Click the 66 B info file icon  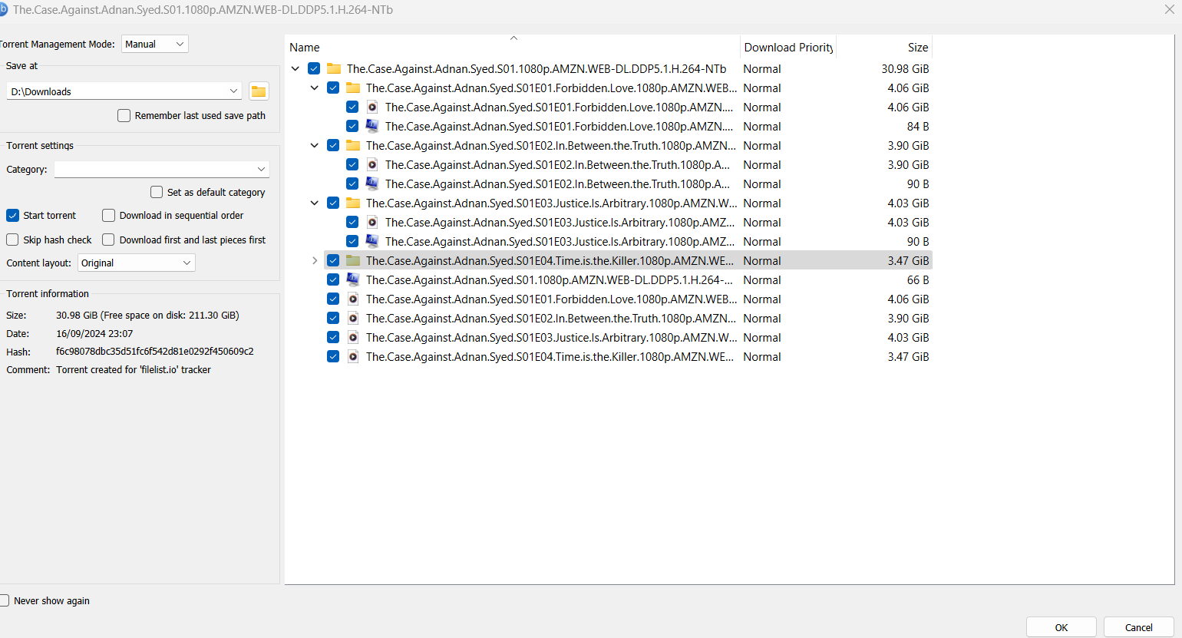353,280
